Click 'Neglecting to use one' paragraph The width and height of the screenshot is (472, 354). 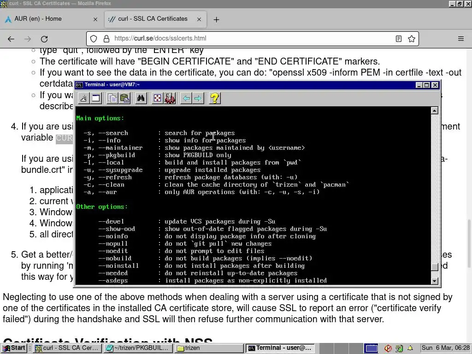[x=228, y=308]
